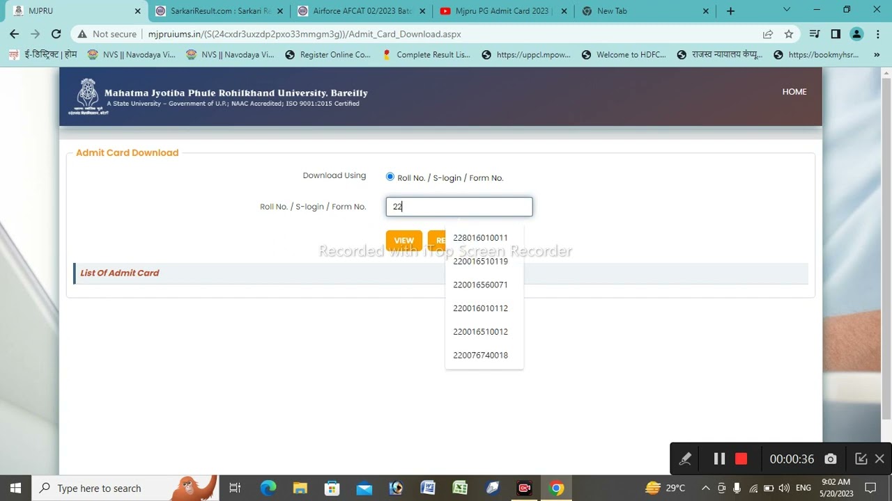
Task: Click the taskbar search box
Action: point(125,488)
